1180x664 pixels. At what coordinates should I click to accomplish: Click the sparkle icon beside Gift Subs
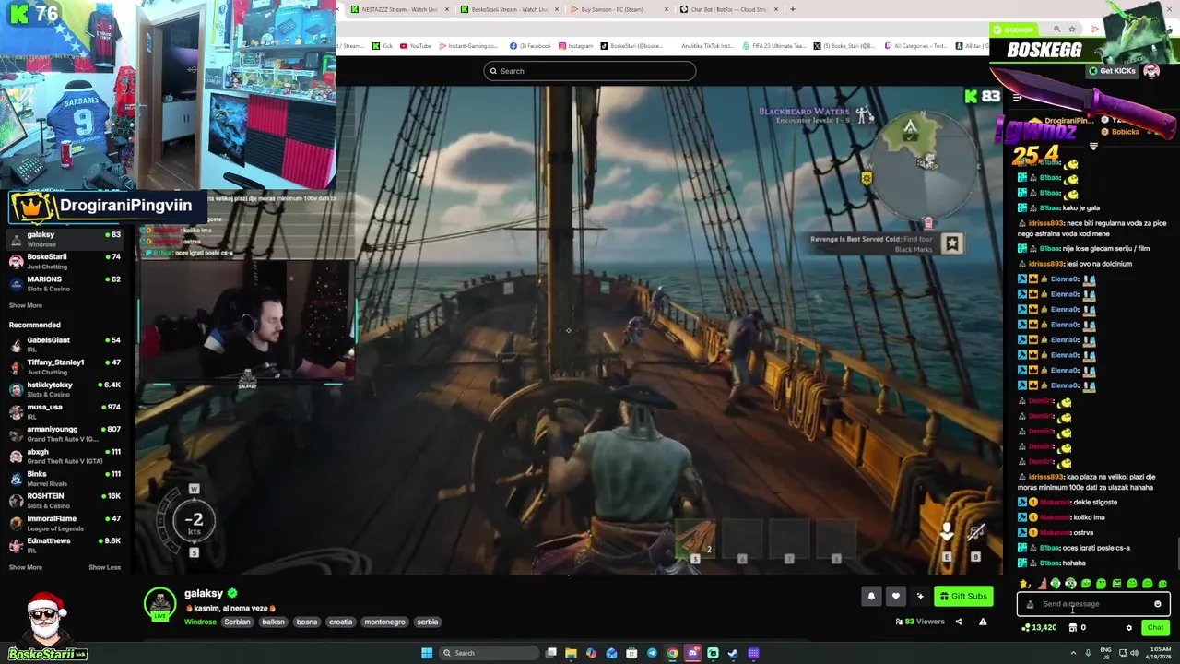click(919, 596)
